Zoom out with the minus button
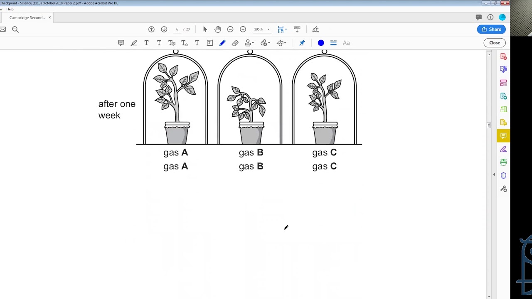 click(x=230, y=29)
